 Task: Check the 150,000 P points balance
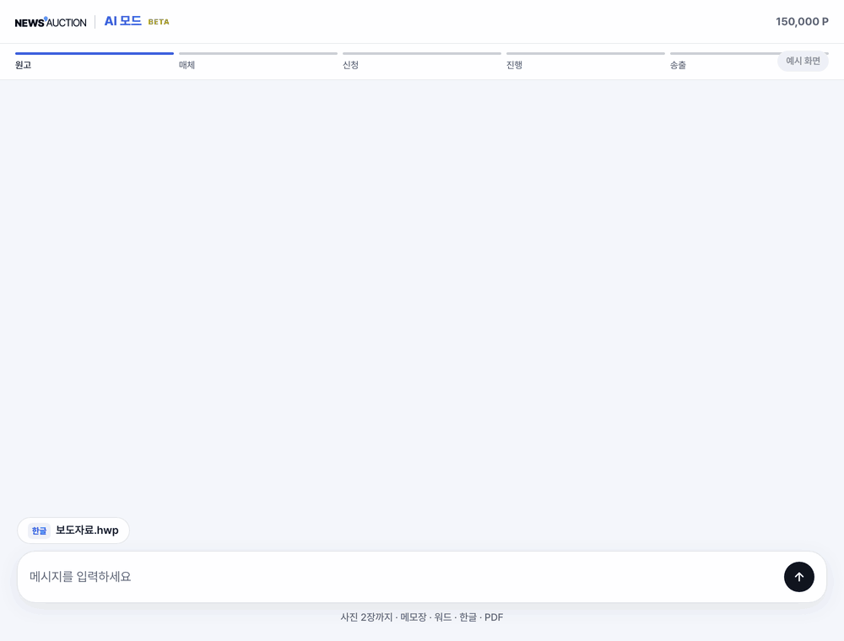(802, 22)
